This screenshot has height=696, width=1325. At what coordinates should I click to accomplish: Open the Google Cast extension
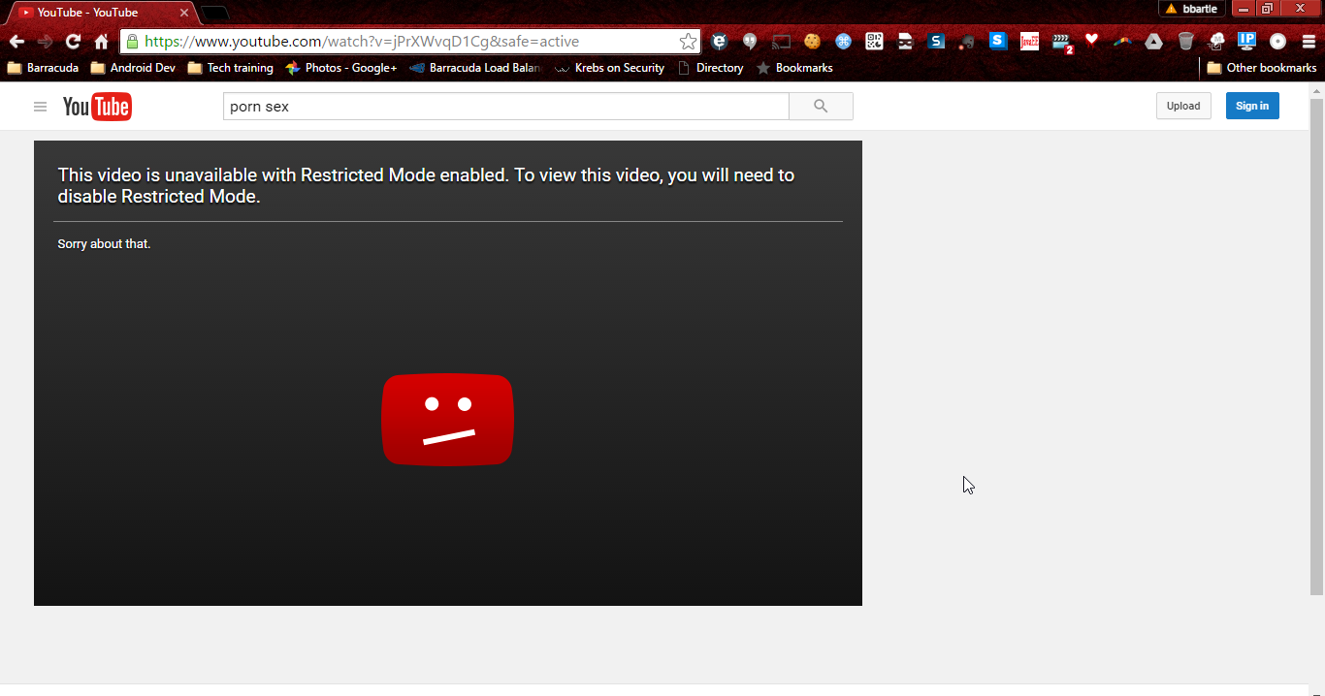coord(781,42)
